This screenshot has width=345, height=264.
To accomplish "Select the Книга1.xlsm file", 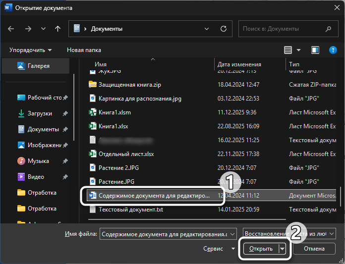I will 115,112.
